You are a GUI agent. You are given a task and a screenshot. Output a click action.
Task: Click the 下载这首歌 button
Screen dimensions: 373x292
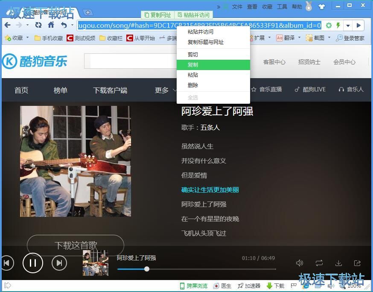point(76,245)
